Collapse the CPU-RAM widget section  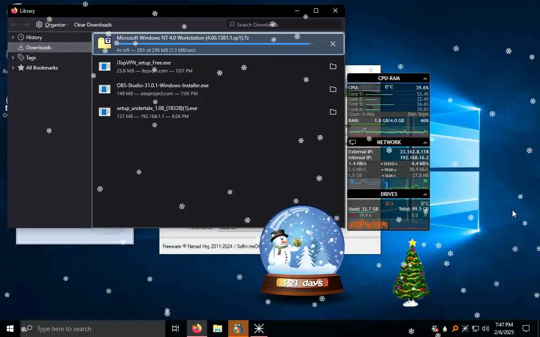[x=425, y=78]
